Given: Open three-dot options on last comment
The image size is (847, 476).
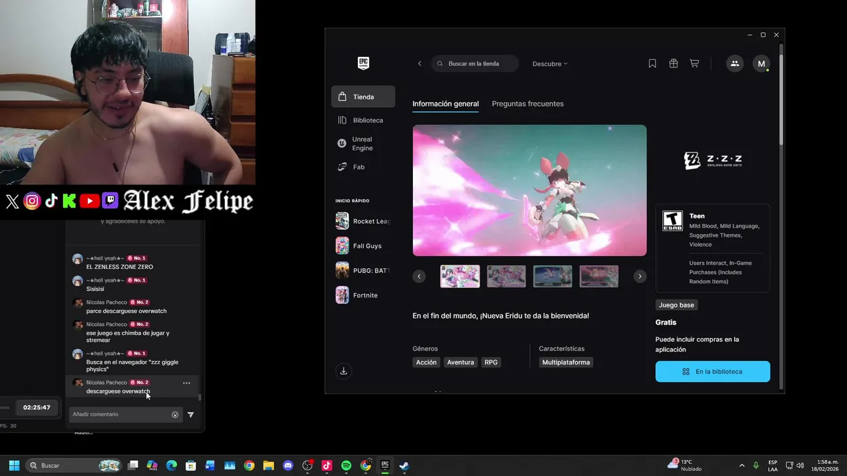Looking at the screenshot, I should (187, 383).
